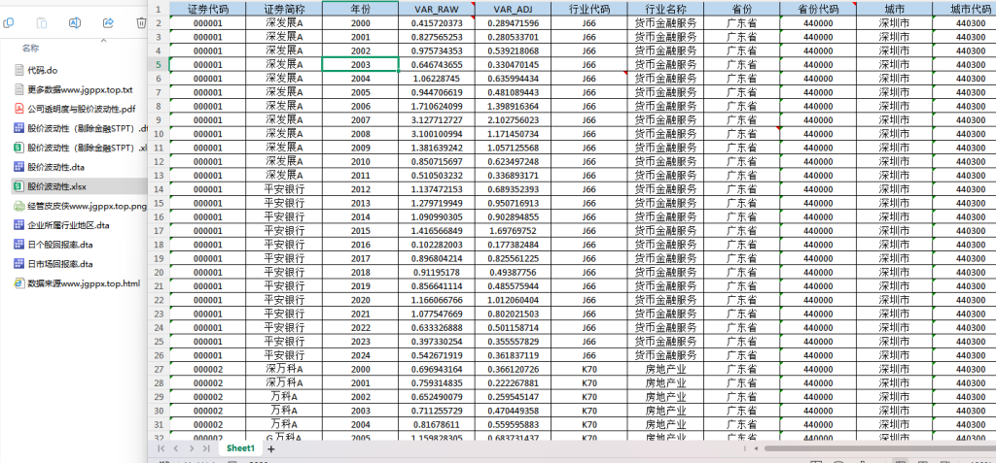Collapse sort chevron above 名称 column

103,40
